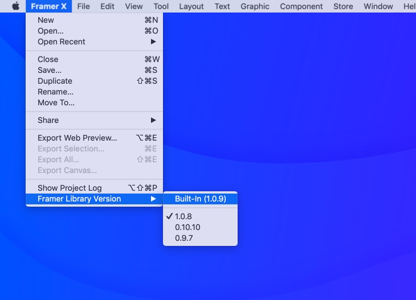Click the Framer X menu title

(x=49, y=6)
